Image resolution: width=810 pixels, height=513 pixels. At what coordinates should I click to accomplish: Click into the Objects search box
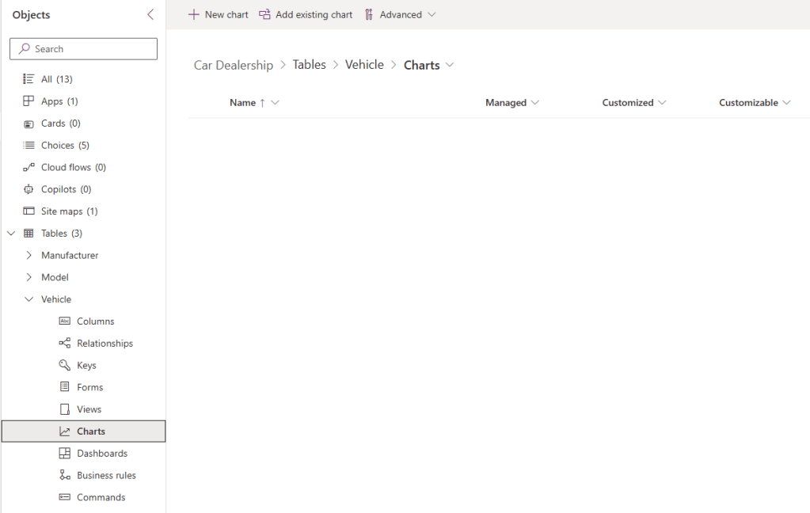click(x=83, y=48)
